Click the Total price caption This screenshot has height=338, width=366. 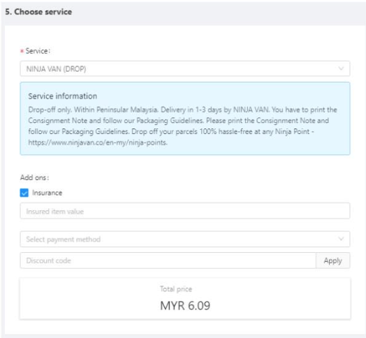(x=176, y=289)
